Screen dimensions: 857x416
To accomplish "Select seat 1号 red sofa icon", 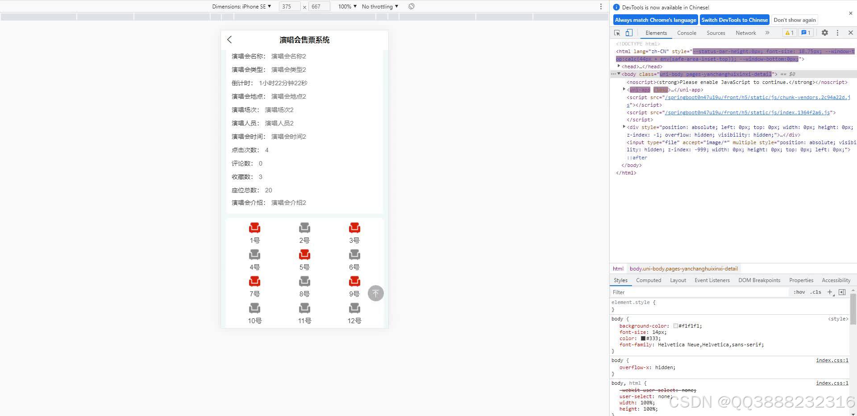I will [x=254, y=228].
